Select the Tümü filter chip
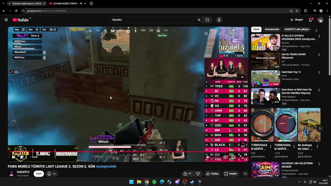Viewport: 331px width, 186px height. point(256,29)
